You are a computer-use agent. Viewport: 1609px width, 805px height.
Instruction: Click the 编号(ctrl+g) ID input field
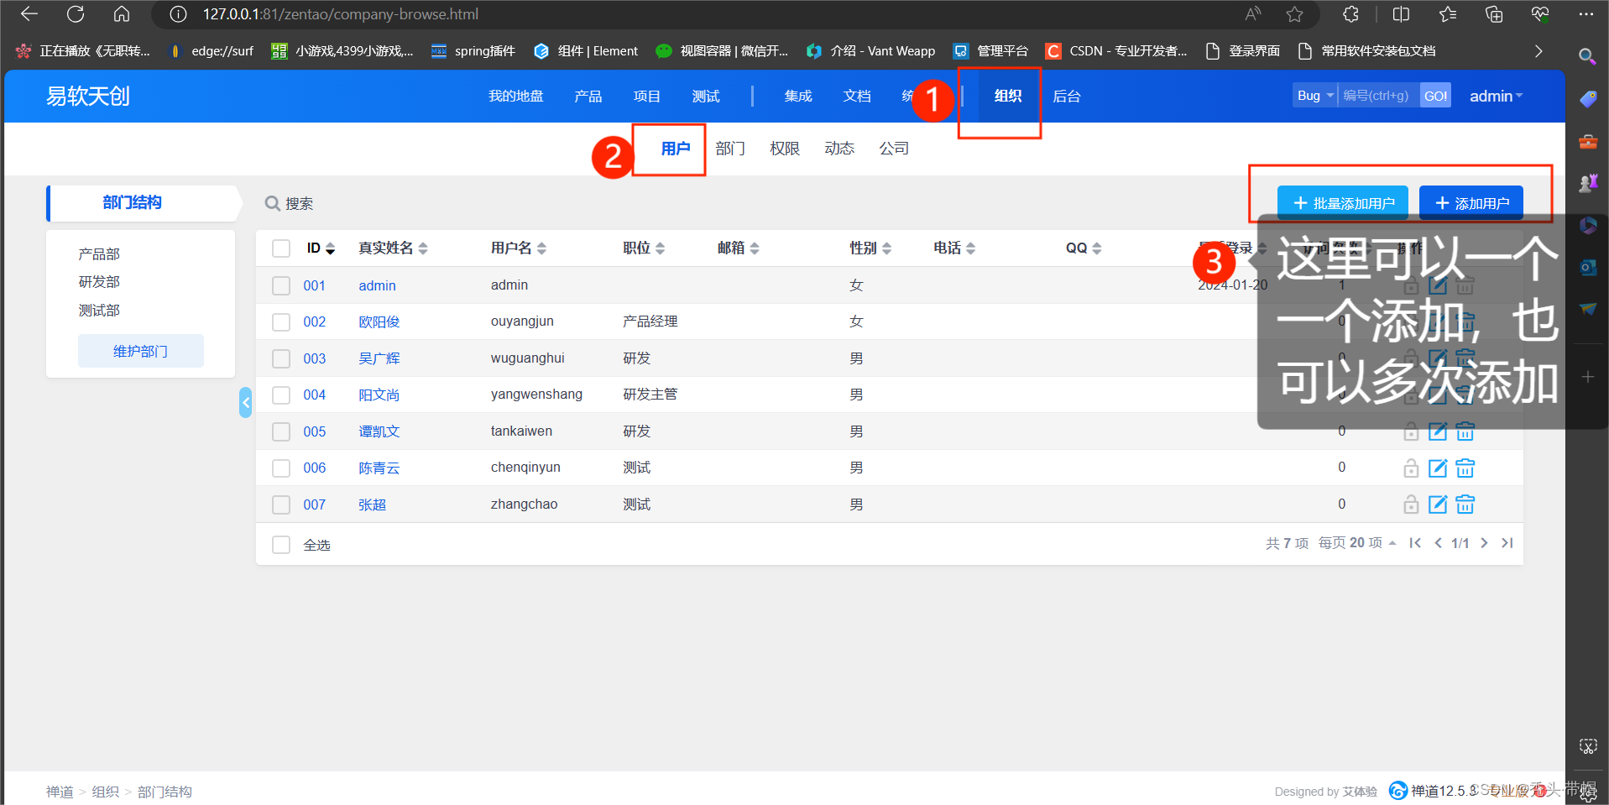click(1377, 96)
